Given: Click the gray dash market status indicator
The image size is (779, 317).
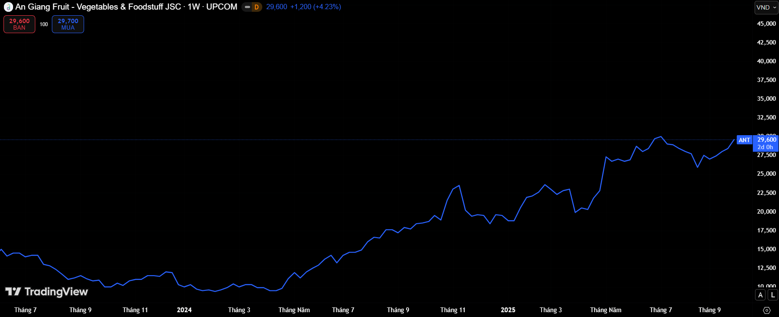Looking at the screenshot, I should (x=247, y=7).
